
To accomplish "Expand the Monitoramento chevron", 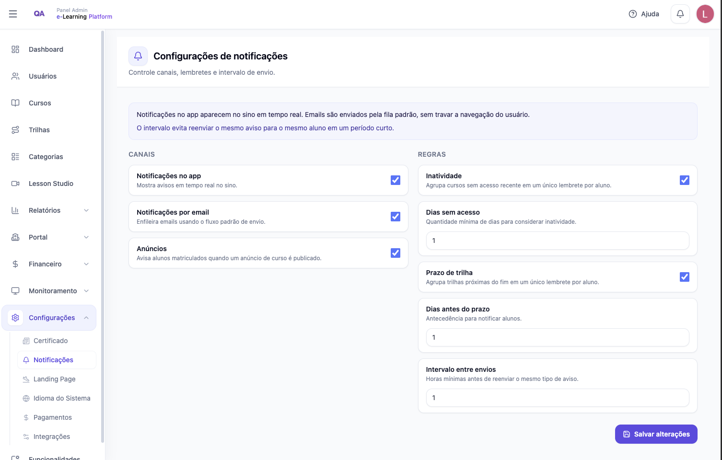I will 86,291.
